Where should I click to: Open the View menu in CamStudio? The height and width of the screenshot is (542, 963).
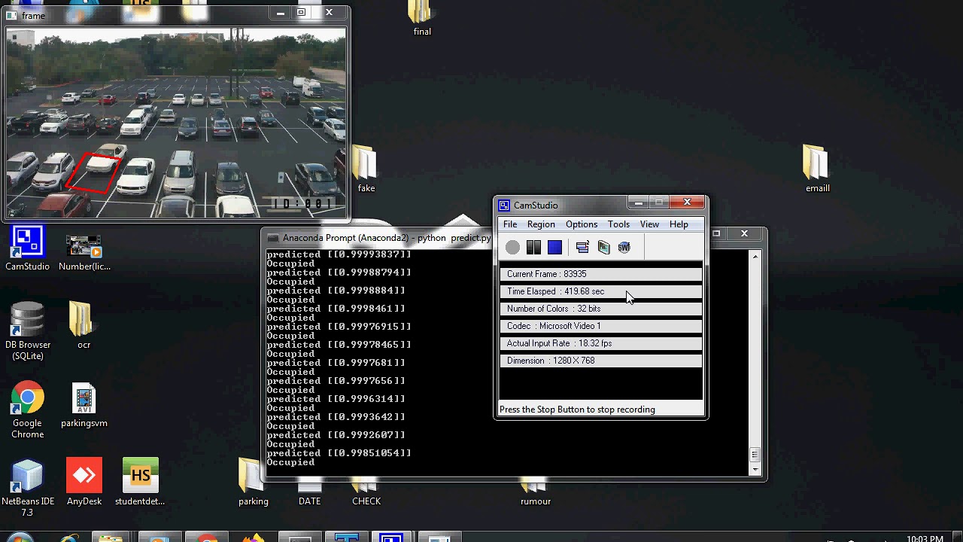(x=649, y=224)
